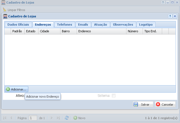Switch to the Dados Oficiais tab
This screenshot has height=123, width=180.
[x=18, y=25]
